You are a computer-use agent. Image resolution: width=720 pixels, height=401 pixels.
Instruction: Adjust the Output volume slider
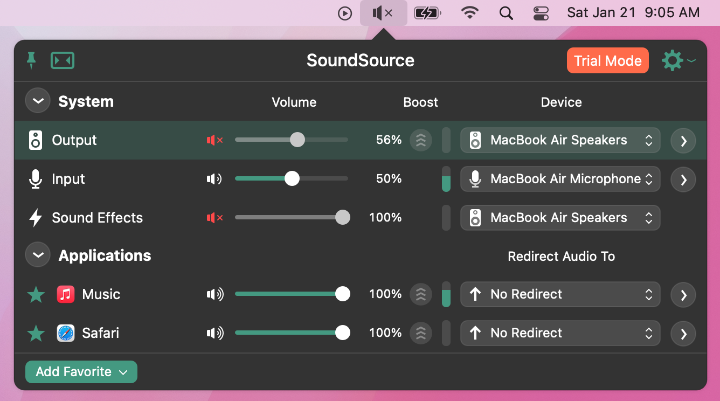pyautogui.click(x=292, y=140)
